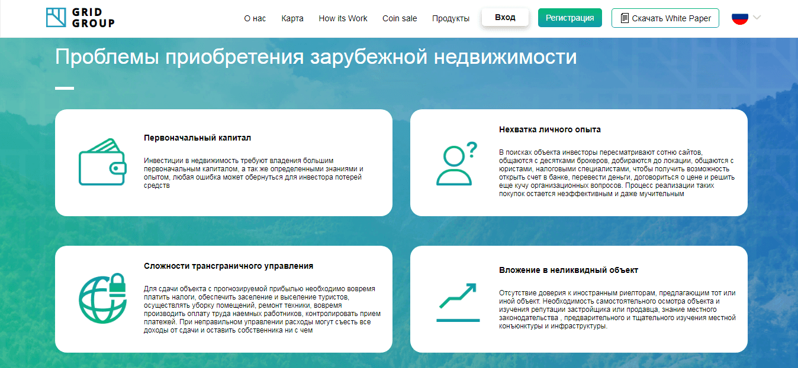Viewport: 798px width, 368px height.
Task: Expand the language selector chevron
Action: (x=757, y=18)
